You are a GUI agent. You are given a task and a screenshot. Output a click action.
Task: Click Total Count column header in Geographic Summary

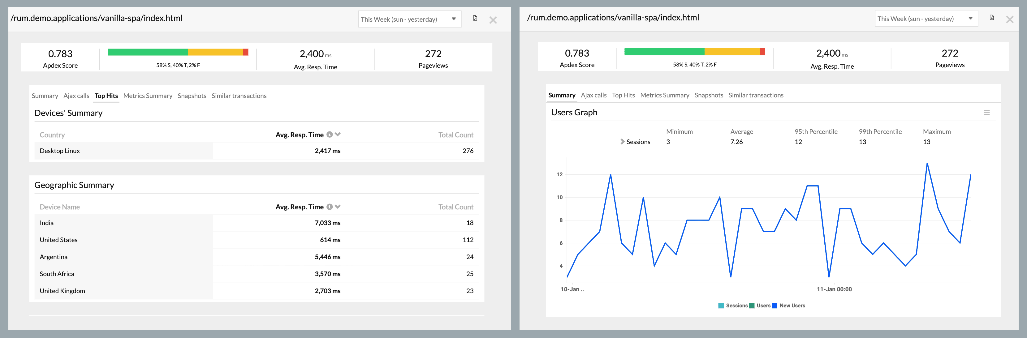(456, 207)
